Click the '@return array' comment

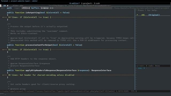18,89
